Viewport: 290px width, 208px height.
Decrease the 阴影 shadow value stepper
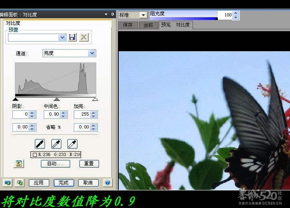pyautogui.click(x=32, y=116)
